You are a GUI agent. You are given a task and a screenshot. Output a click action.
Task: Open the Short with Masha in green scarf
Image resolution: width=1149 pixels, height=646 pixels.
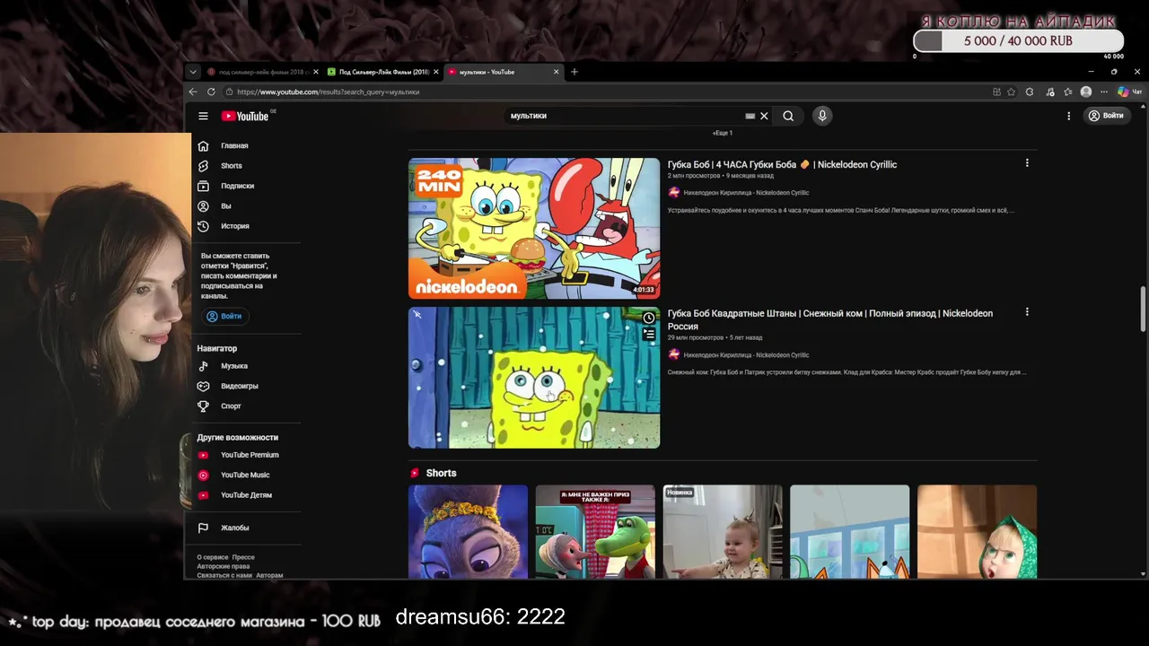(977, 532)
